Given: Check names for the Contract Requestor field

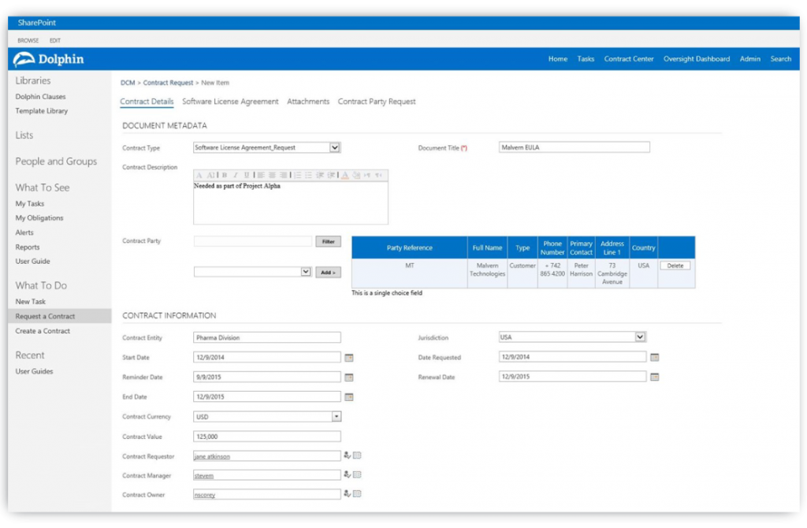Looking at the screenshot, I should point(347,455).
